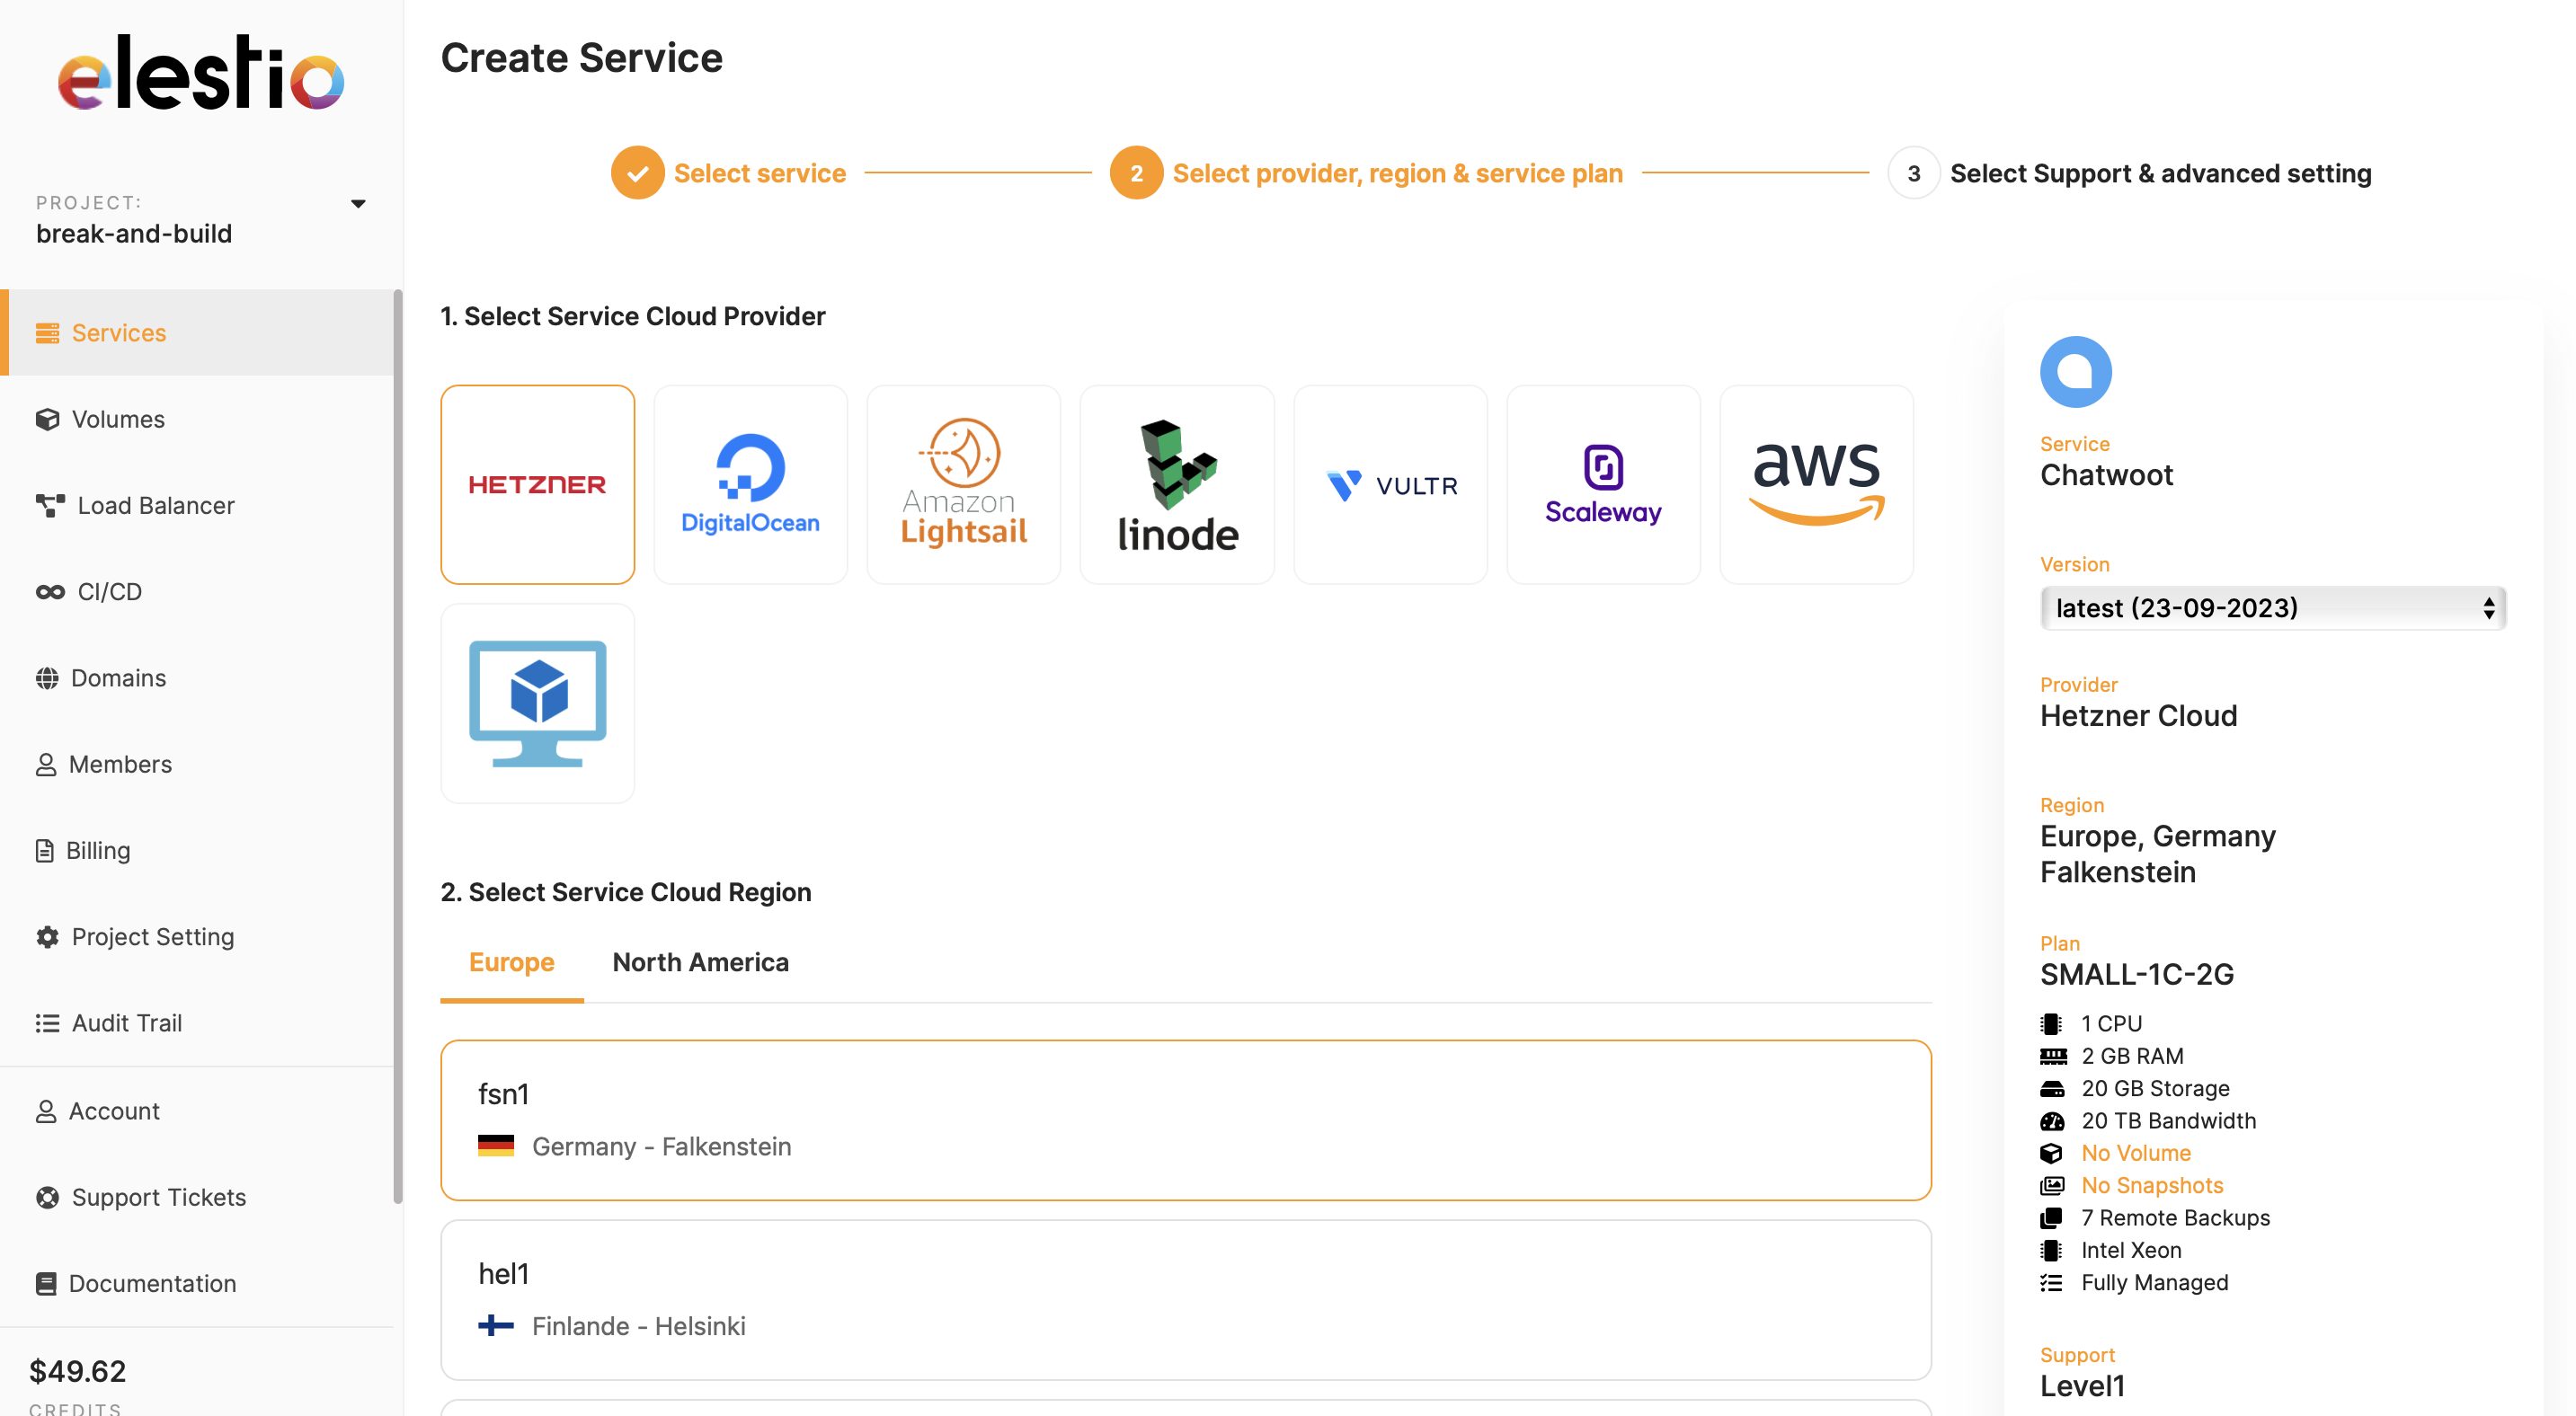Go back to Select service step
2576x1416 pixels.
coord(759,173)
